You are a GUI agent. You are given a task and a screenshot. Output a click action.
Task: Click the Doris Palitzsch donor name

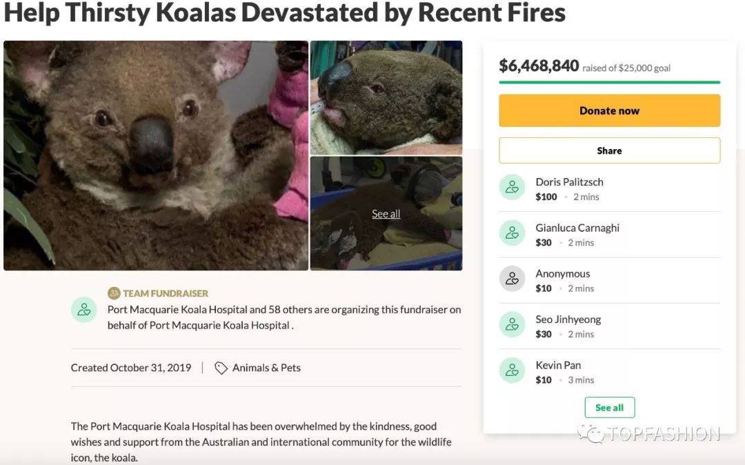click(x=569, y=182)
